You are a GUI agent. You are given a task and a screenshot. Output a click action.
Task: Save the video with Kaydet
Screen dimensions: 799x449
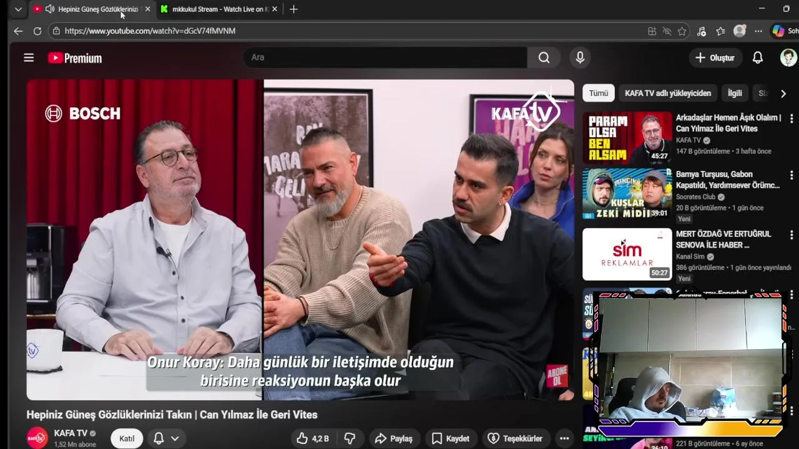[x=450, y=438]
